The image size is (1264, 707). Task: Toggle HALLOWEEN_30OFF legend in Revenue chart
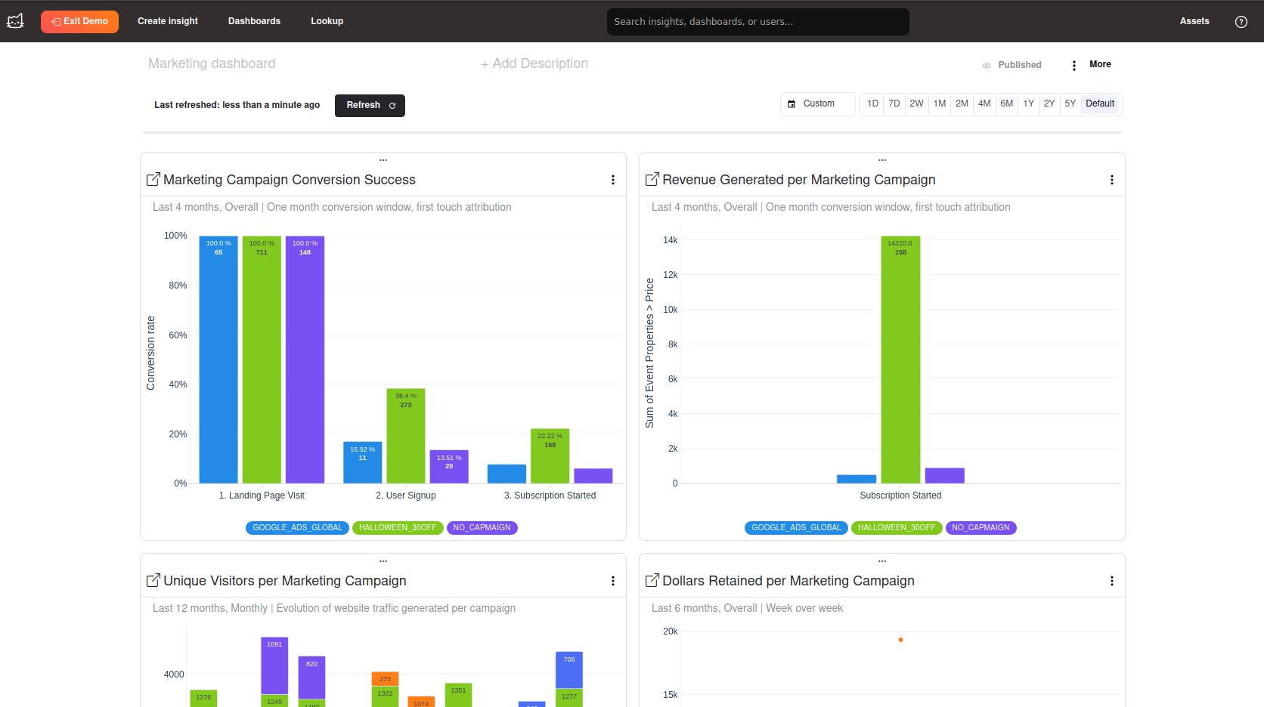pos(897,528)
